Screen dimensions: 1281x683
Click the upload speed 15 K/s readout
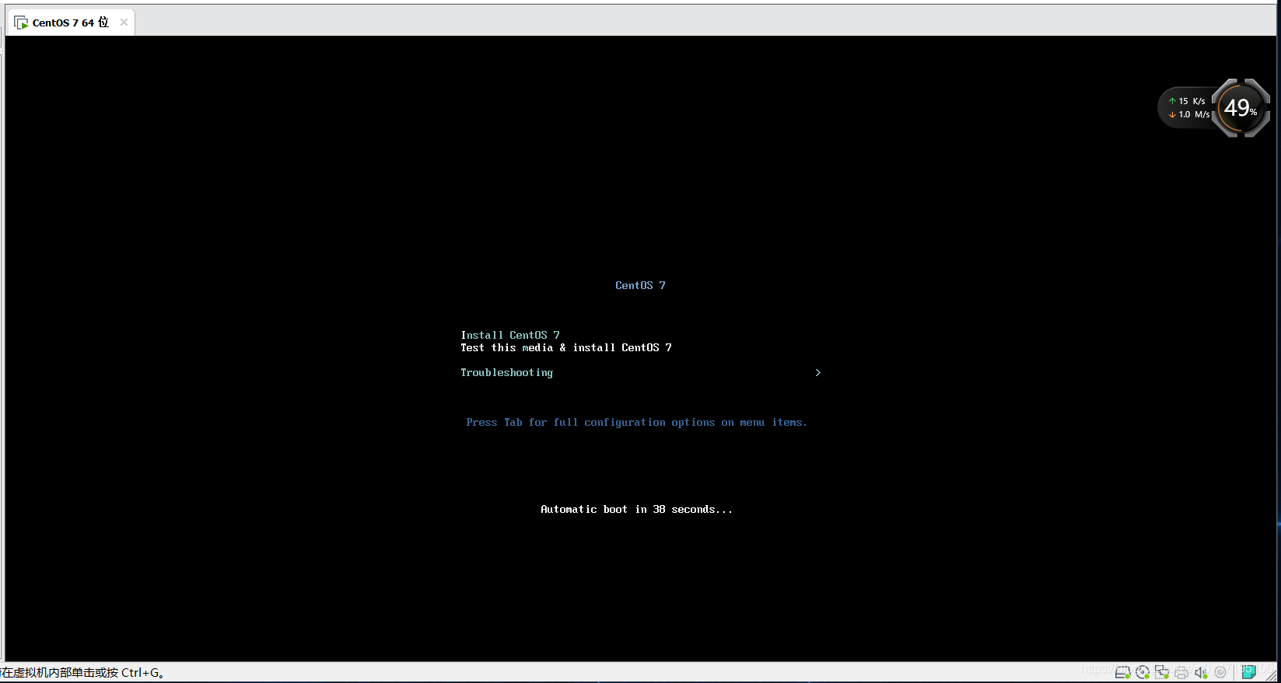tap(1187, 101)
